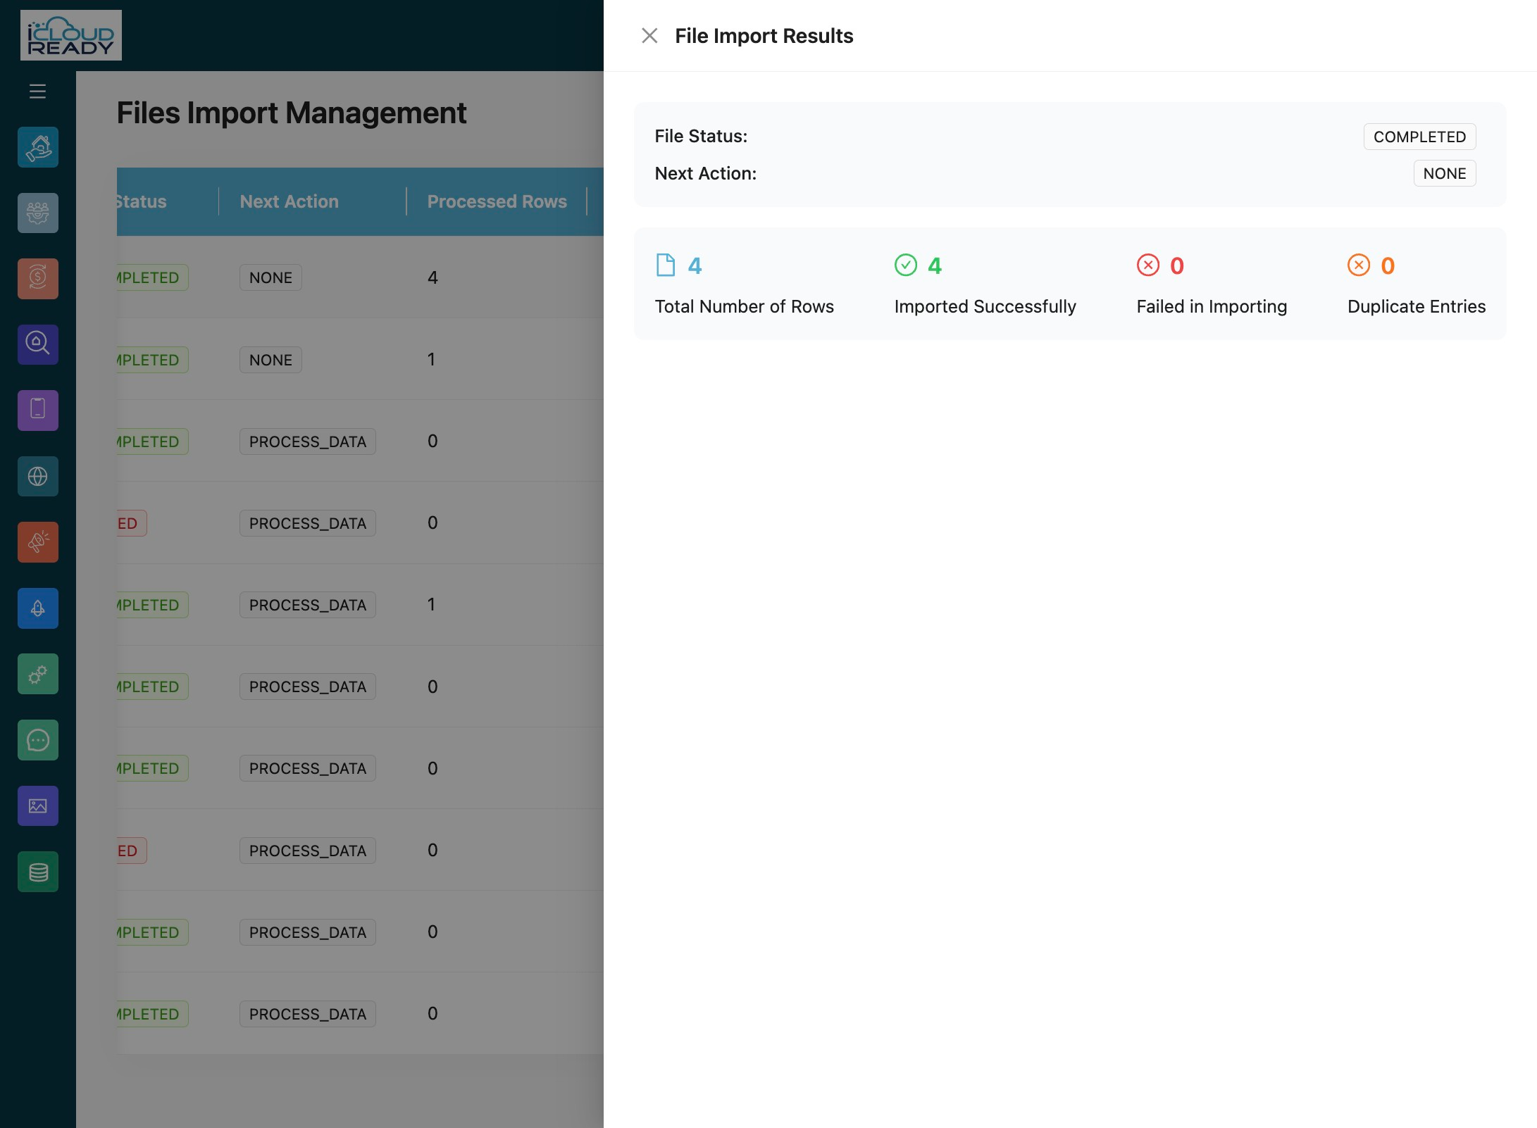The image size is (1537, 1128).
Task: Click the Processed Rows column header
Action: [x=497, y=201]
